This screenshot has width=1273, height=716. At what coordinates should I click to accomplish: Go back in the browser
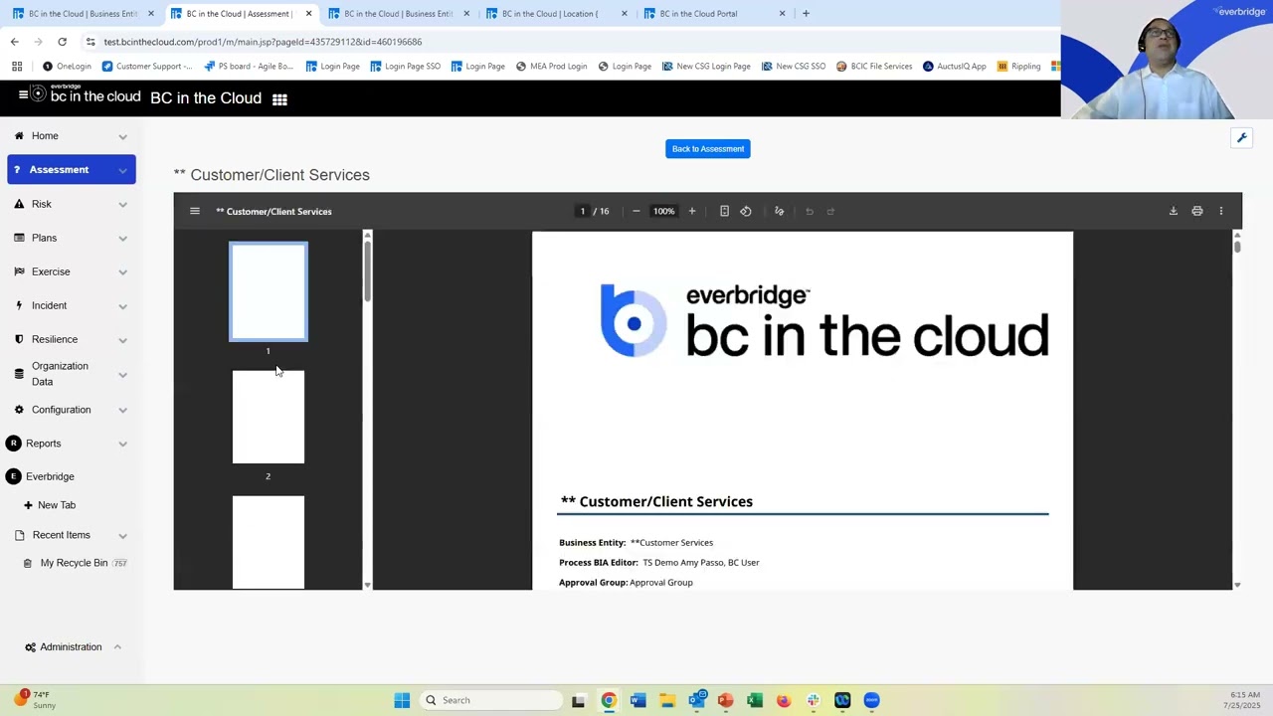pyautogui.click(x=14, y=42)
